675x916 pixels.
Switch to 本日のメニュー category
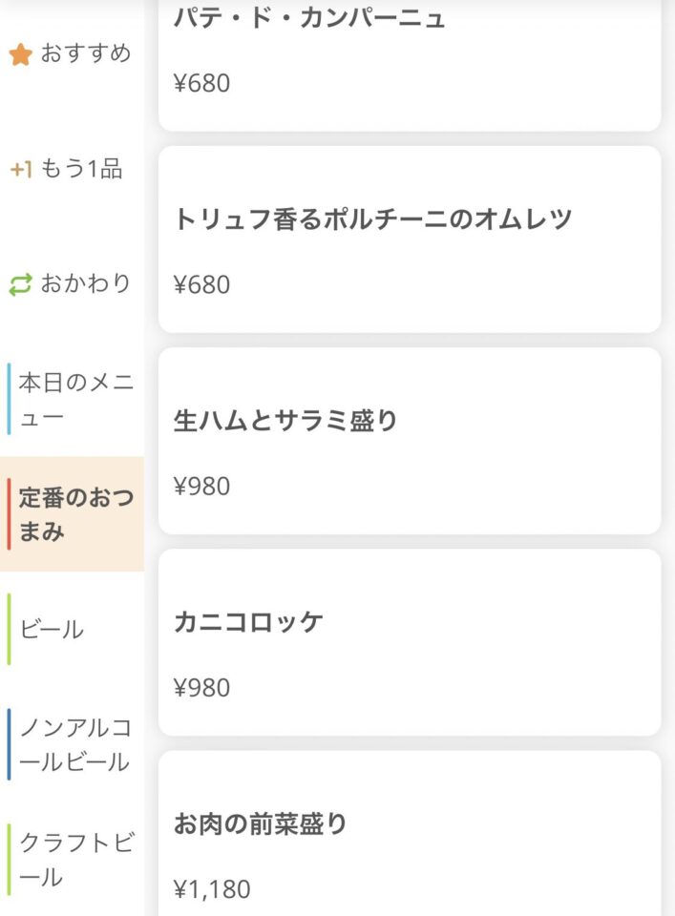click(72, 399)
